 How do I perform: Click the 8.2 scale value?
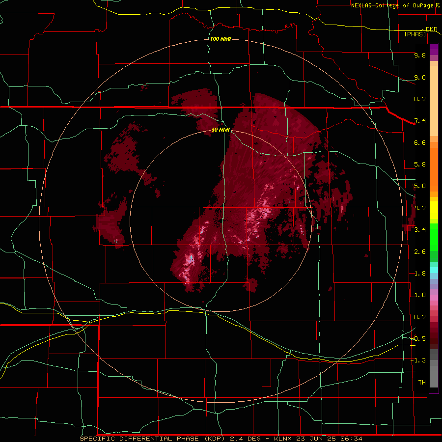420,99
